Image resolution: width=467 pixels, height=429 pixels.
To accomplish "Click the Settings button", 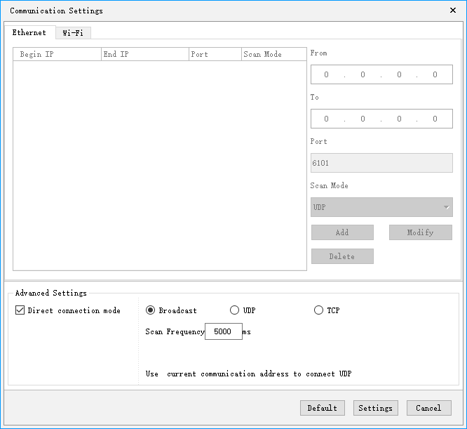I will coord(376,408).
